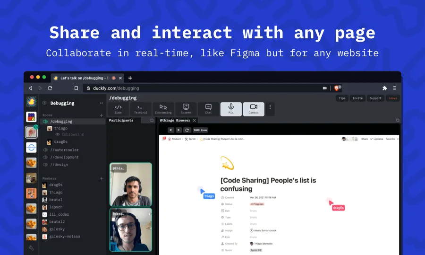
Task: Toggle the Mic button
Action: point(231,109)
